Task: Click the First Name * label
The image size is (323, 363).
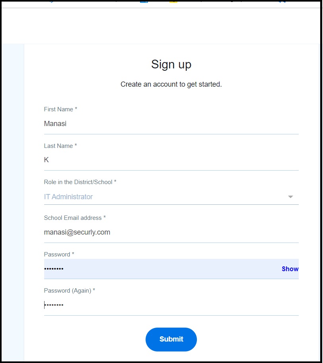Action: pyautogui.click(x=60, y=109)
